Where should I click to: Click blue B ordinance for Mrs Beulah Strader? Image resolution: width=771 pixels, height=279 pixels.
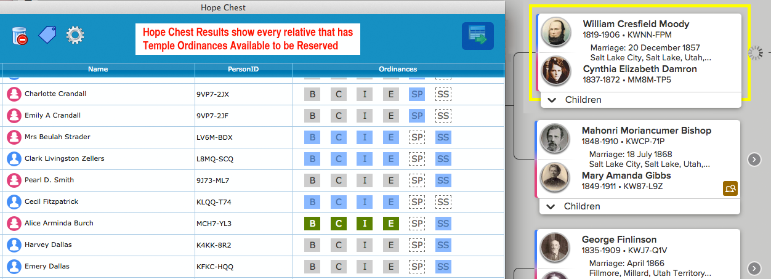point(312,137)
